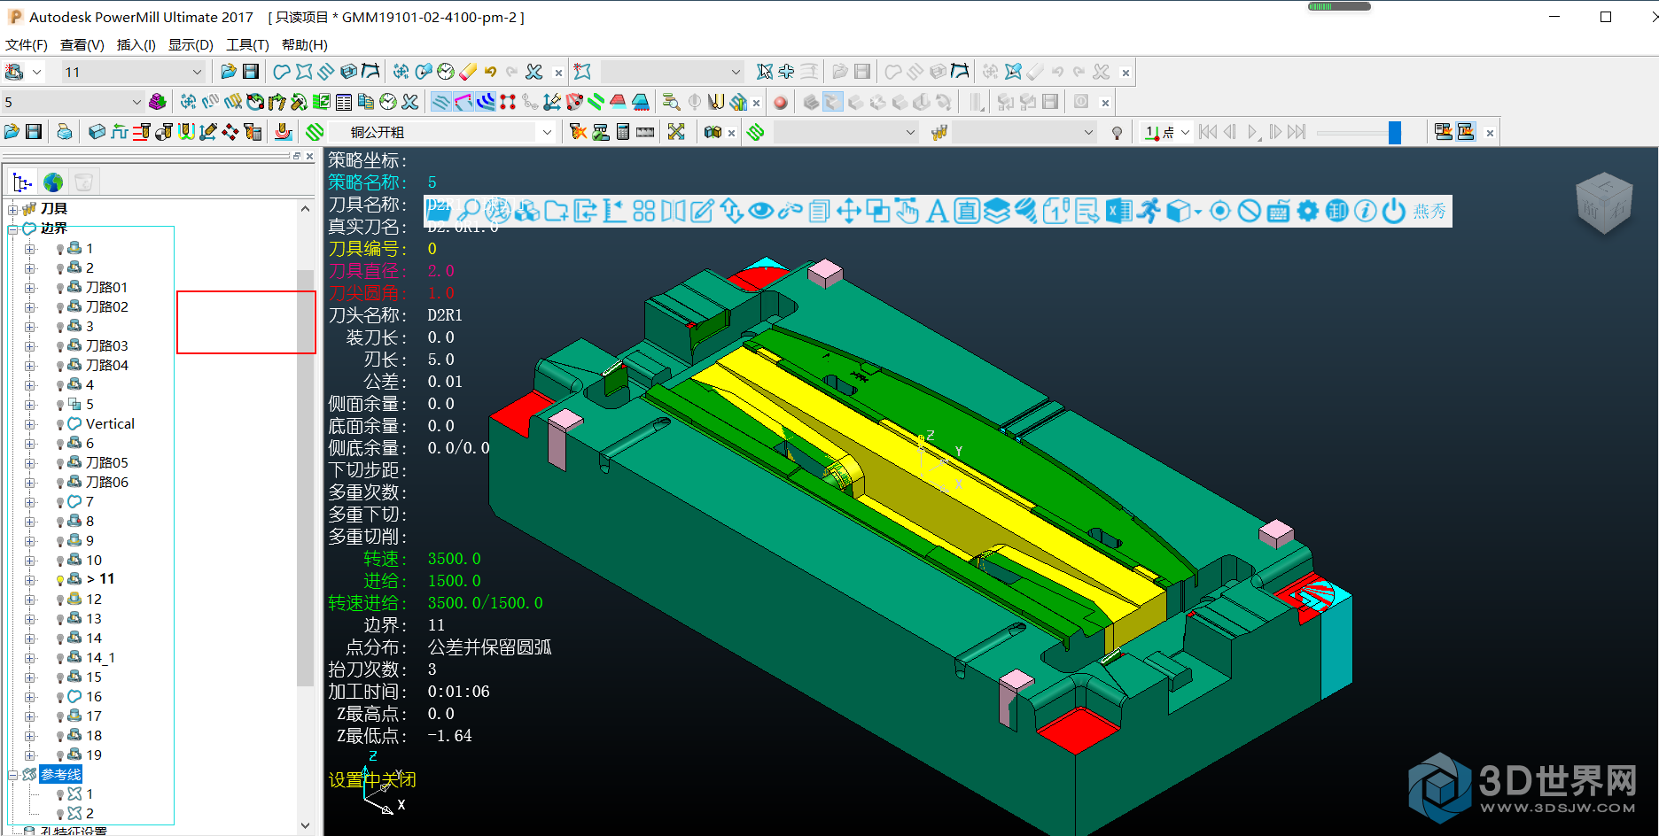Screen dimensions: 1659x836
Task: Select boundary 12 in tree
Action: click(x=94, y=600)
